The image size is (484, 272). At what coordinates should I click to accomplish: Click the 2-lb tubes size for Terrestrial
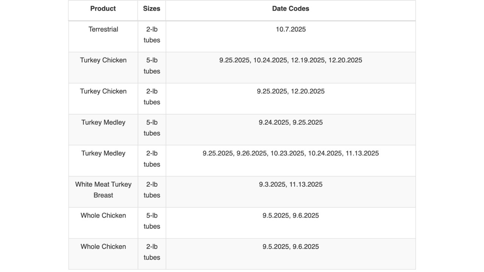point(152,35)
